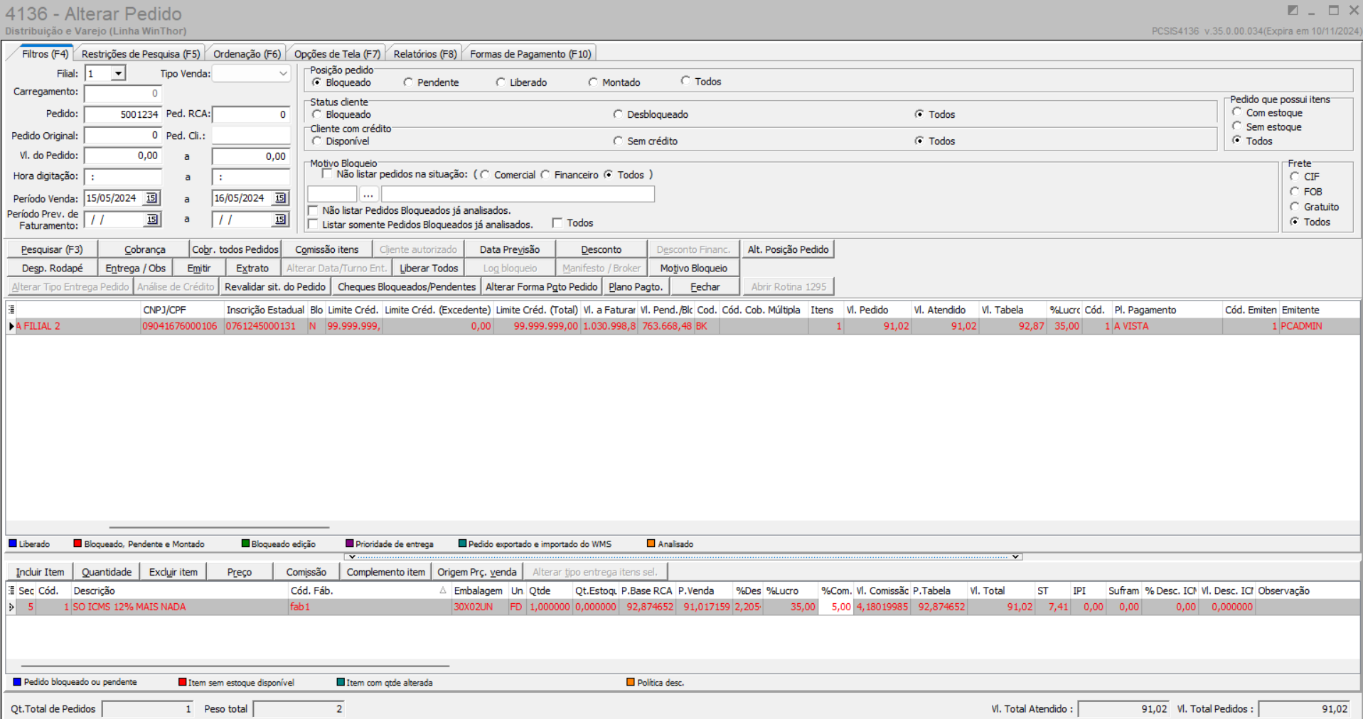This screenshot has width=1363, height=719.
Task: Open Opções de Tela (F7) tab
Action: [x=337, y=54]
